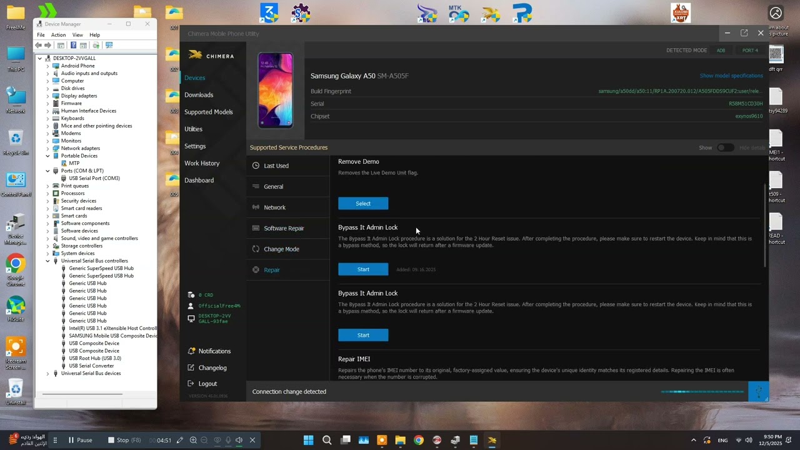Click the blue help button at Chimera's bottom-right corner
The height and width of the screenshot is (450, 800).
759,391
